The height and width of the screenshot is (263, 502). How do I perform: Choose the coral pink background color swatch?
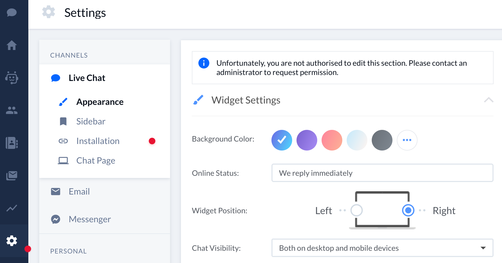tap(332, 140)
